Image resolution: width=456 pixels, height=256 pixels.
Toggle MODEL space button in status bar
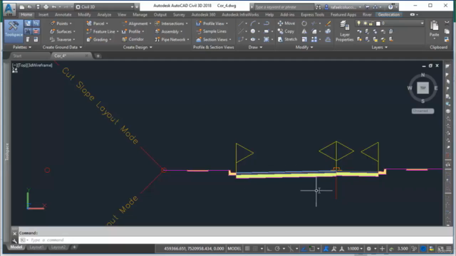[234, 249]
